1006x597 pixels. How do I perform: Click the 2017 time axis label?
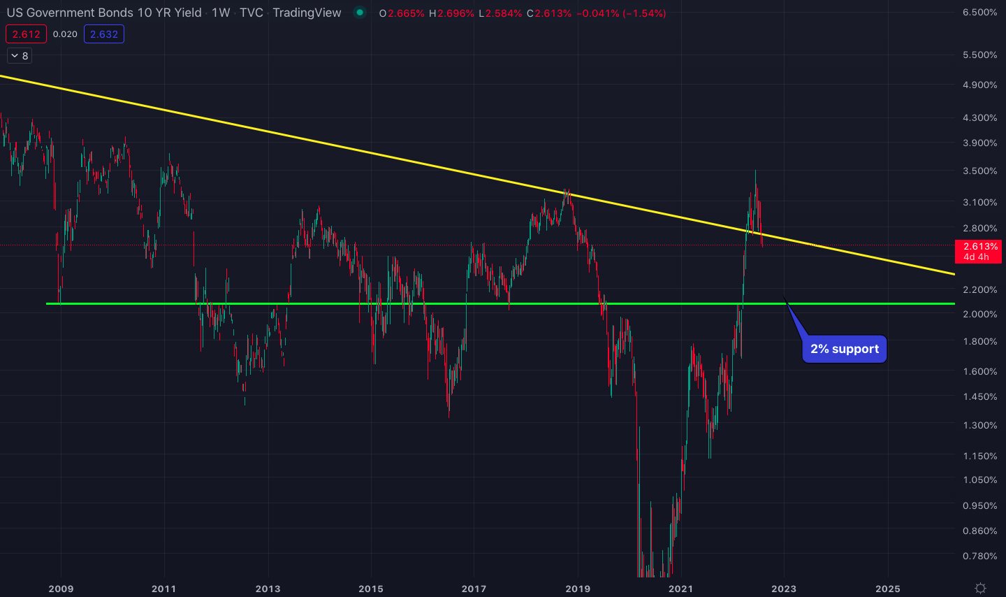point(474,589)
